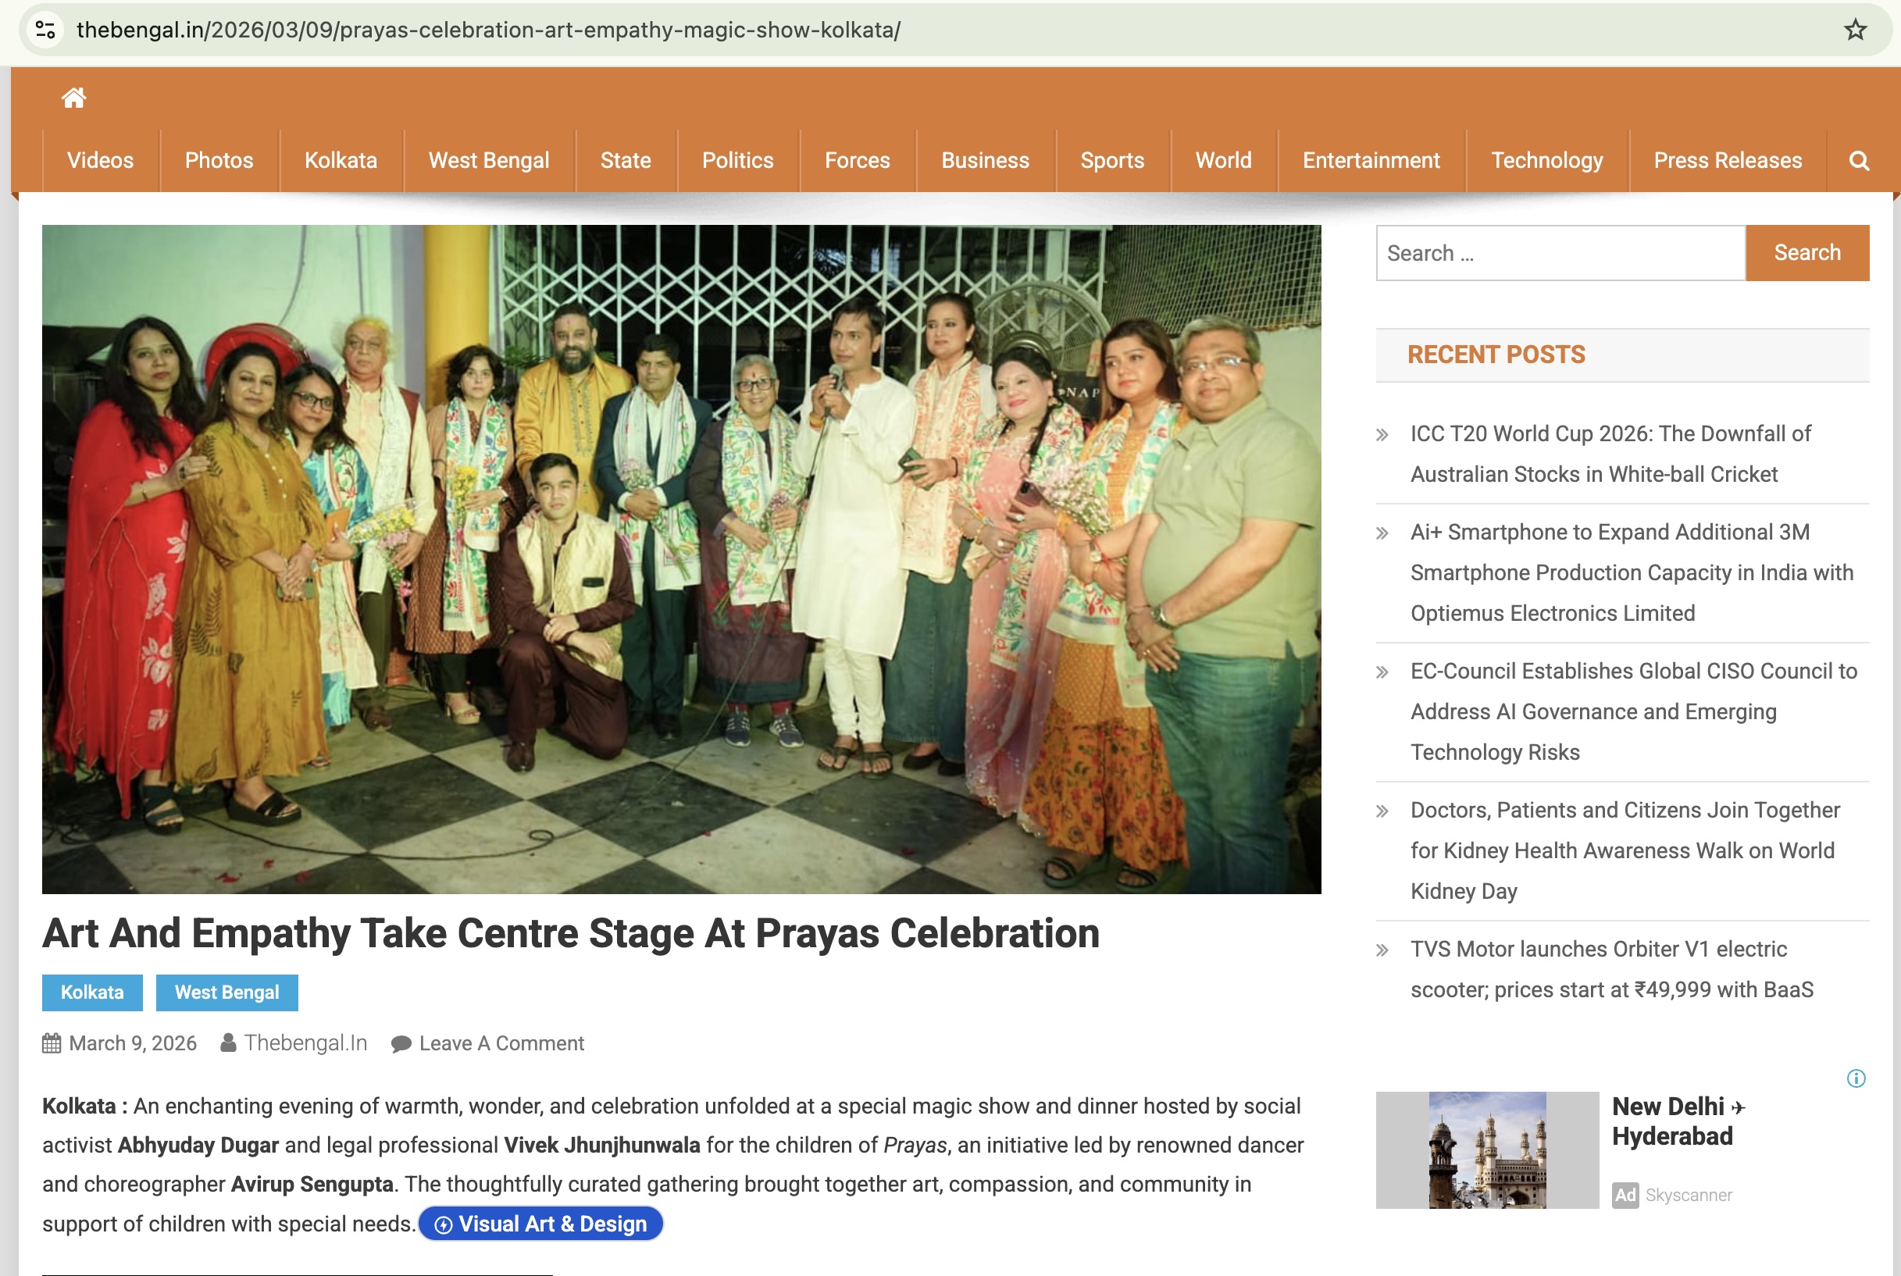The height and width of the screenshot is (1276, 1901).
Task: Click the home icon in navigation bar
Action: point(74,98)
